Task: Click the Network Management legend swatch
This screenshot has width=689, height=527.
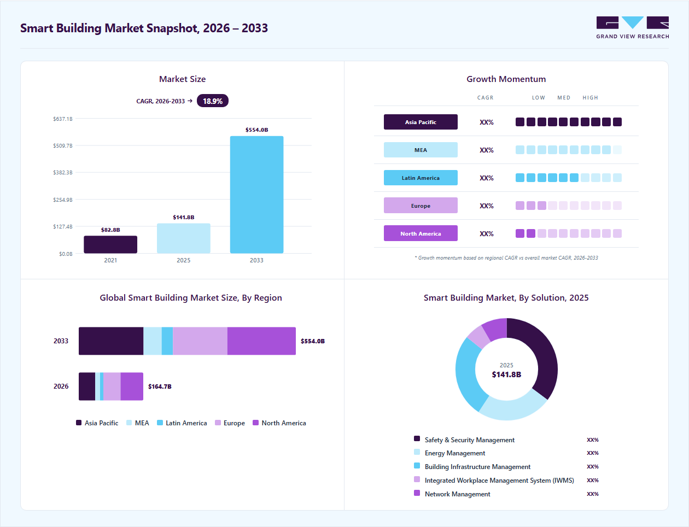Action: coord(417,493)
